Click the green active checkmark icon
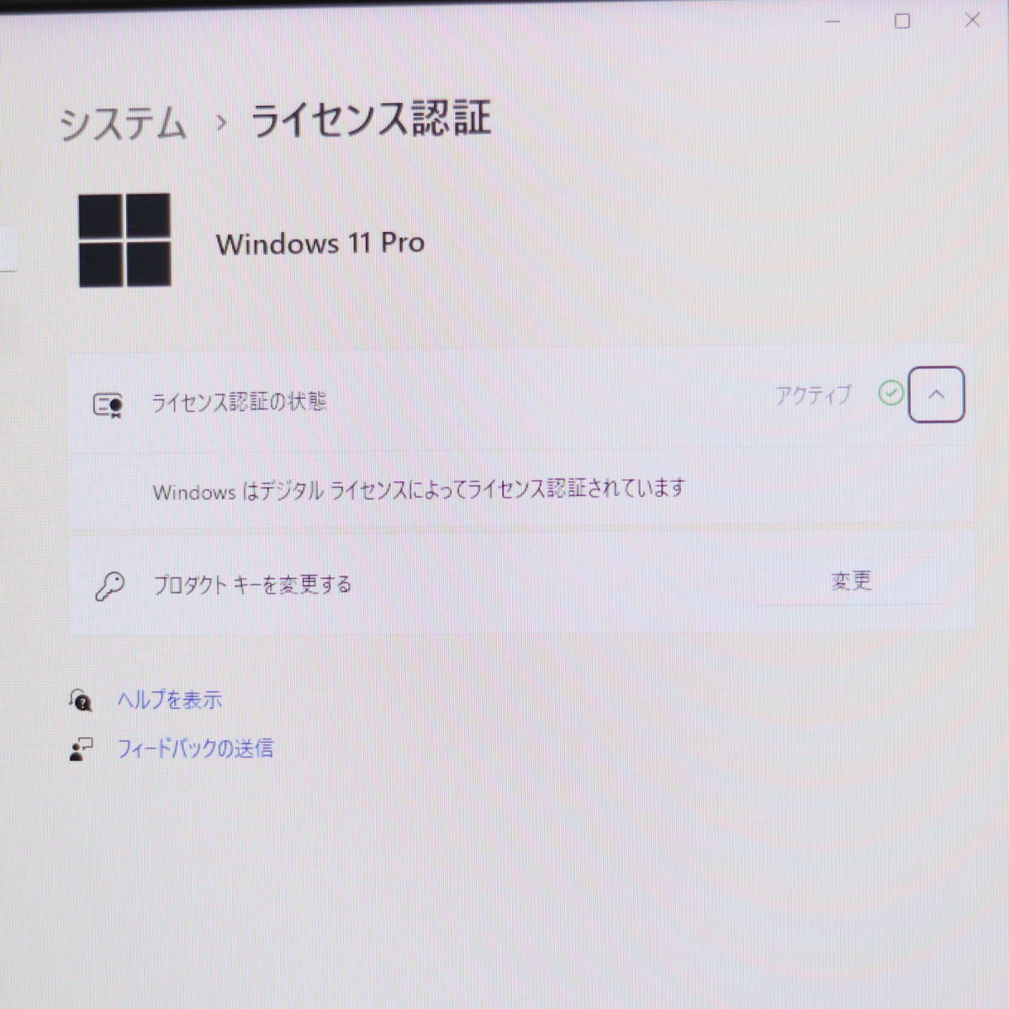 click(x=890, y=393)
